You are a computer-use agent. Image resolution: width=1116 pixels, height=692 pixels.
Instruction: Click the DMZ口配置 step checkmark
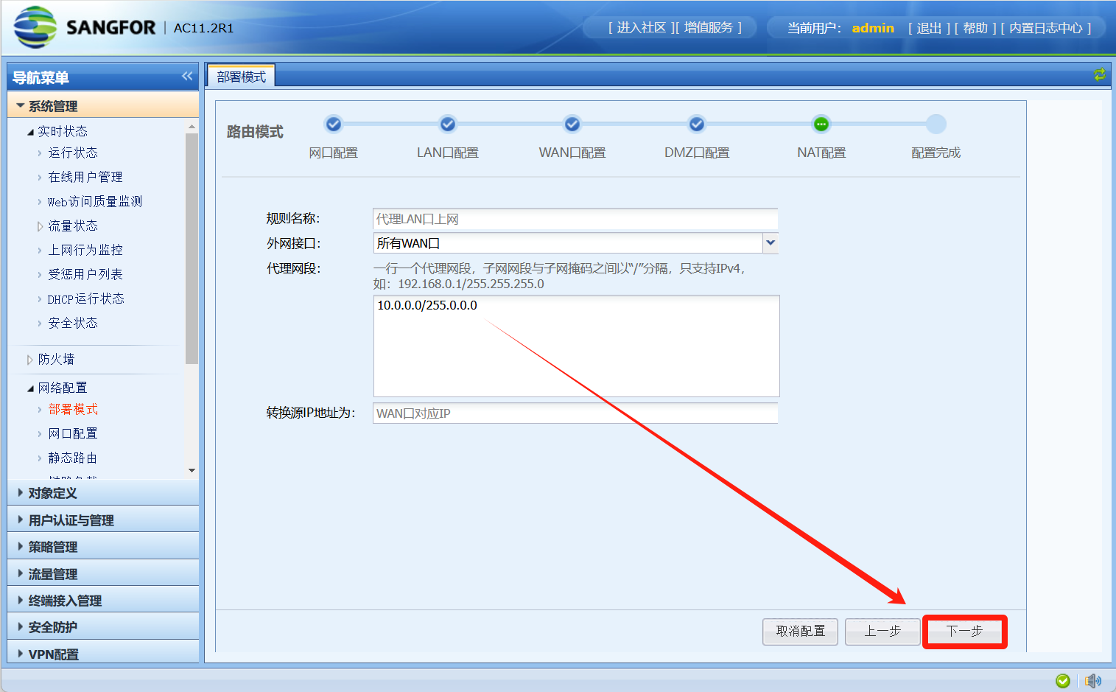tap(696, 124)
